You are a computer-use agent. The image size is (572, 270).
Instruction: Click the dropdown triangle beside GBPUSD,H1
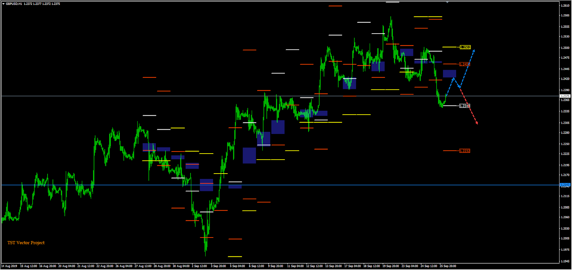(3, 4)
